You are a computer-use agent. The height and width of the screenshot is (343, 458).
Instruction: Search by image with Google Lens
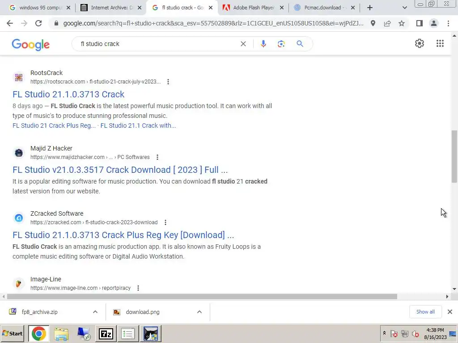281,44
